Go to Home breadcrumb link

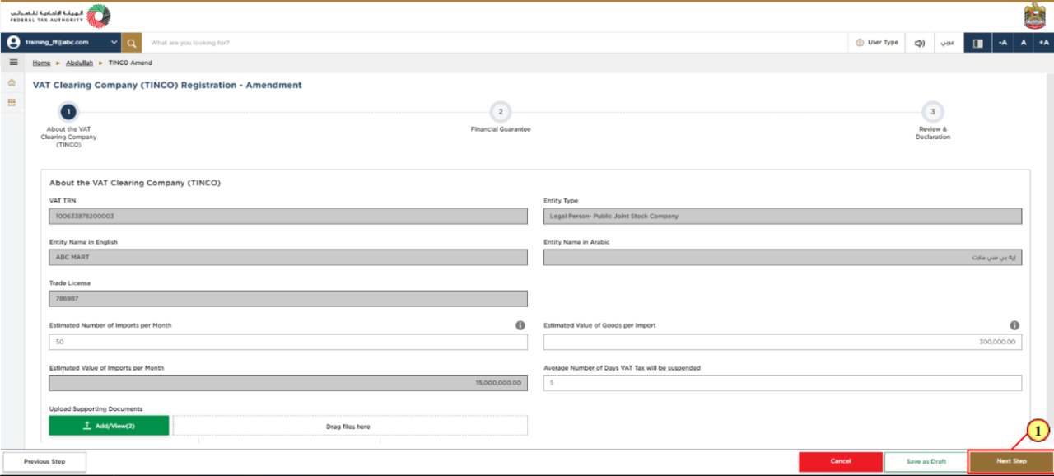(x=41, y=63)
